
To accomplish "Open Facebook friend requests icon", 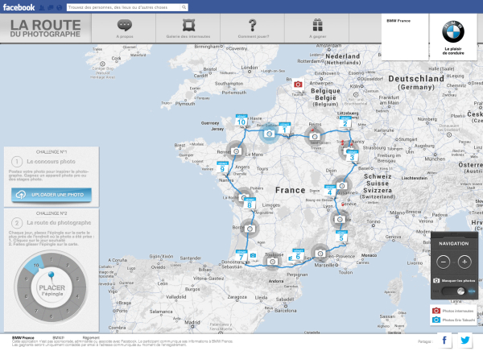I will coord(42,7).
